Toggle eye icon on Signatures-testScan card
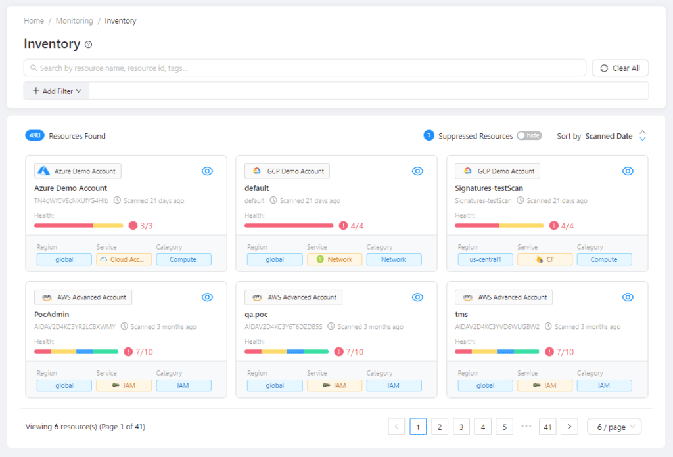Viewport: 673px width, 457px height. point(628,171)
